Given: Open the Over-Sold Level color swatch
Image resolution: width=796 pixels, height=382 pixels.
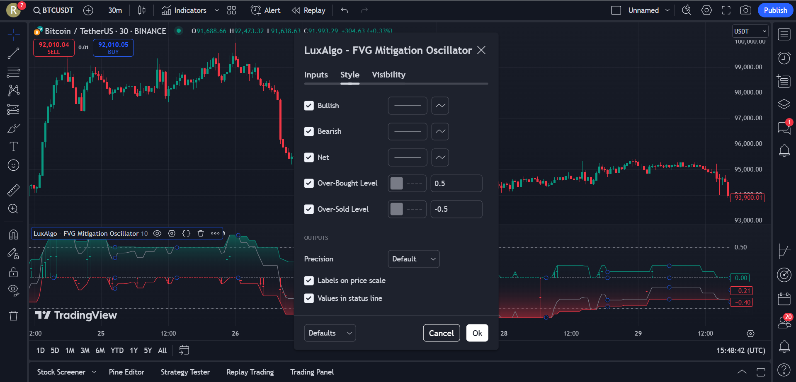Looking at the screenshot, I should 397,209.
